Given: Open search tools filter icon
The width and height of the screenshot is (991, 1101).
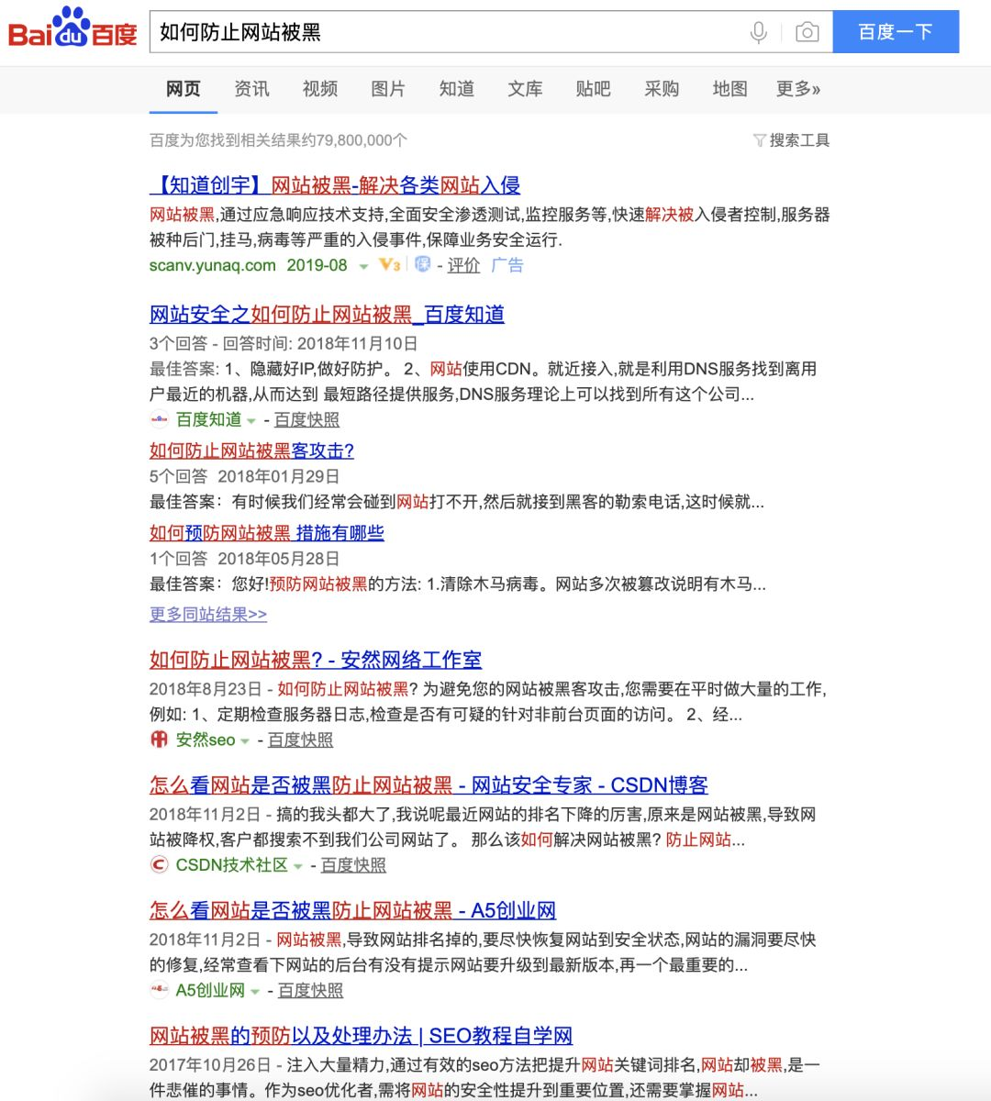Looking at the screenshot, I should [x=759, y=140].
